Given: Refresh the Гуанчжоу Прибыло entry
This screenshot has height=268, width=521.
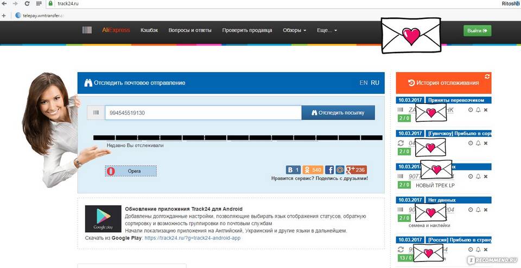Looking at the screenshot, I should click(401, 143).
